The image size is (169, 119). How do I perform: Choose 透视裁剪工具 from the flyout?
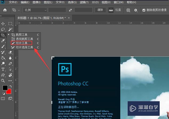pyautogui.click(x=24, y=39)
